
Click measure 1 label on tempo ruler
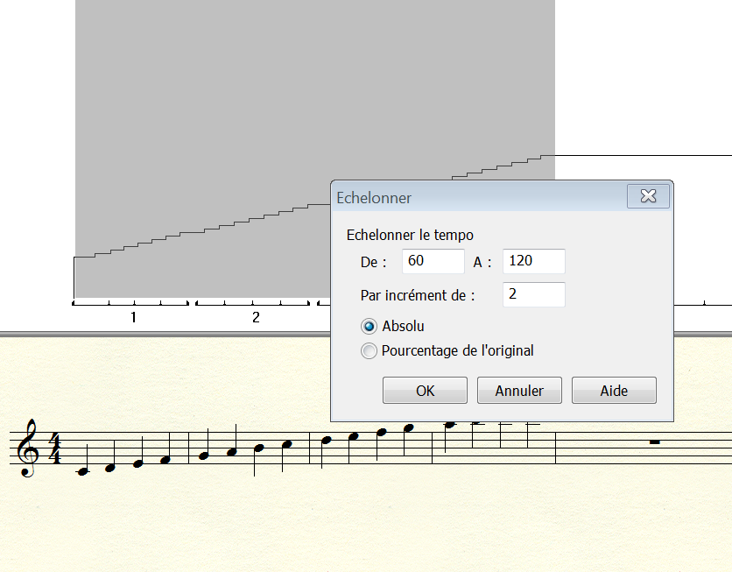[x=133, y=317]
